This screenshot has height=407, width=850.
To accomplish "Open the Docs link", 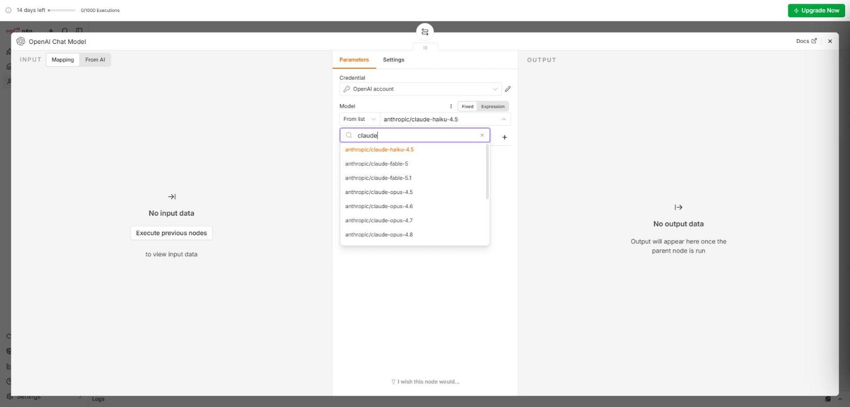I will (807, 41).
